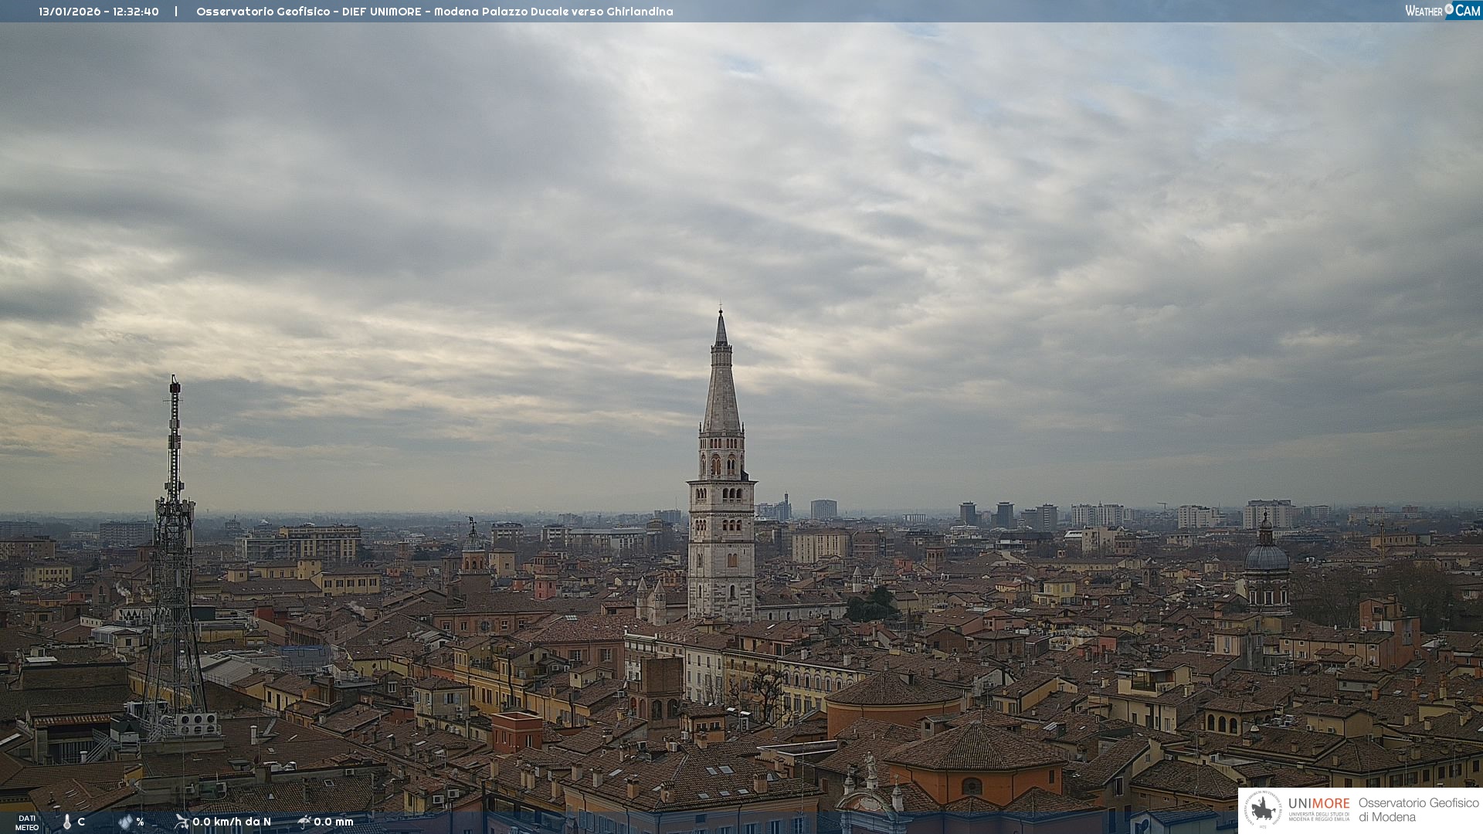Select the 12:32:40 time stamp
1483x834 pixels.
[x=136, y=12]
